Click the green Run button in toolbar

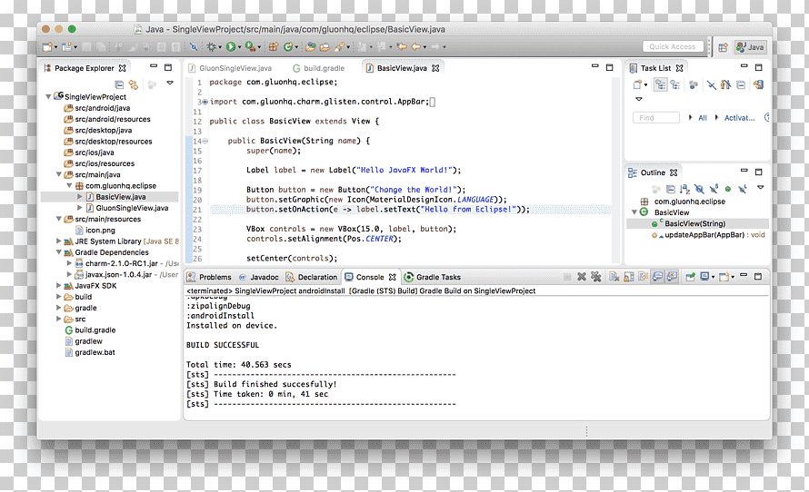click(x=231, y=47)
